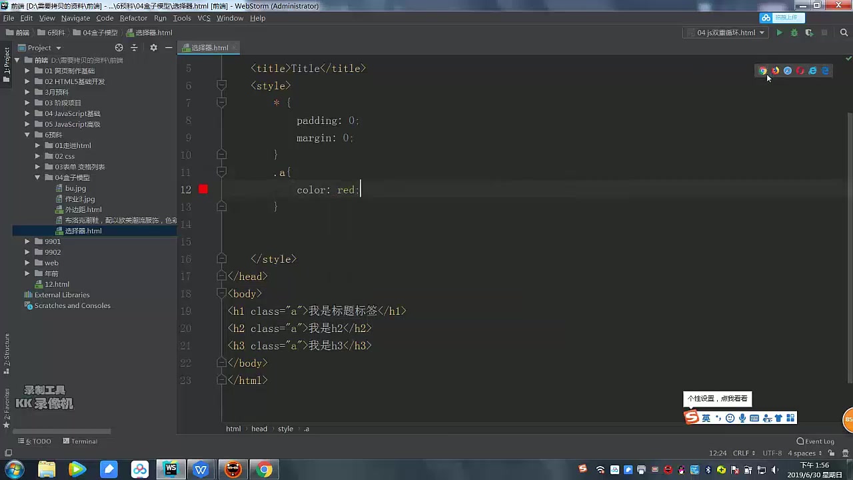Collapse all in Project panel
853x480 pixels.
pos(134,47)
